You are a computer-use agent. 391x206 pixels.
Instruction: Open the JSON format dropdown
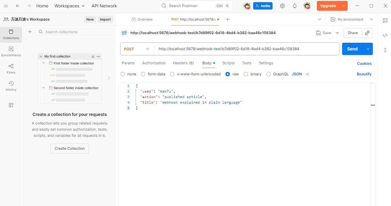(300, 74)
